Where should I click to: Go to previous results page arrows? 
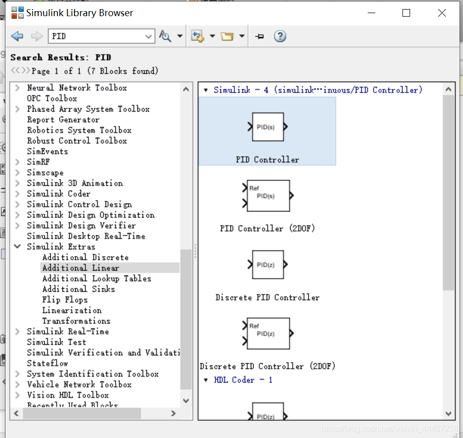pyautogui.click(x=15, y=71)
